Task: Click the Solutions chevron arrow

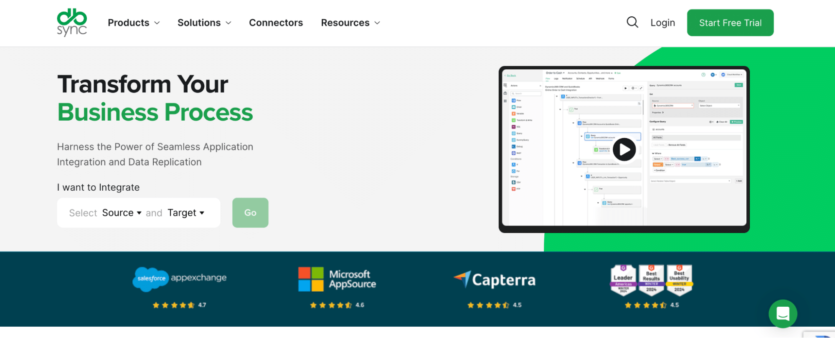Action: [228, 23]
